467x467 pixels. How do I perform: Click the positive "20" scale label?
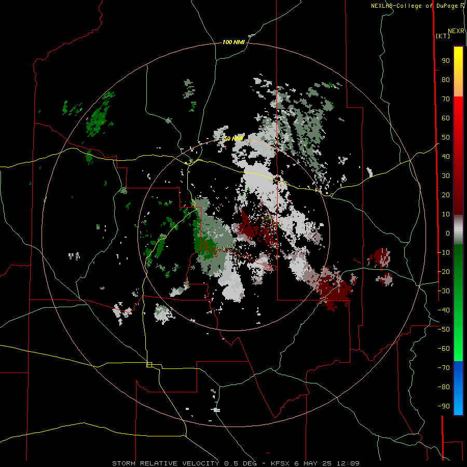pyautogui.click(x=446, y=195)
